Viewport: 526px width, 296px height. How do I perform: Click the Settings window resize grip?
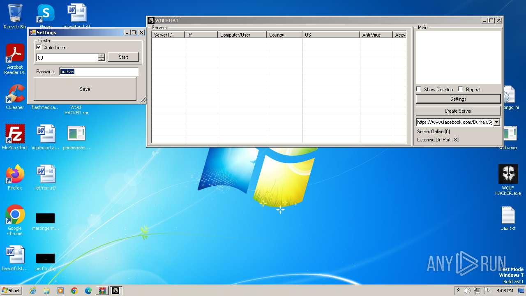(143, 100)
